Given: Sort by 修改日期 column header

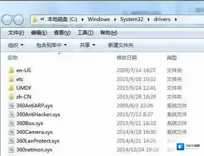Looking at the screenshot, I should click(x=127, y=57).
